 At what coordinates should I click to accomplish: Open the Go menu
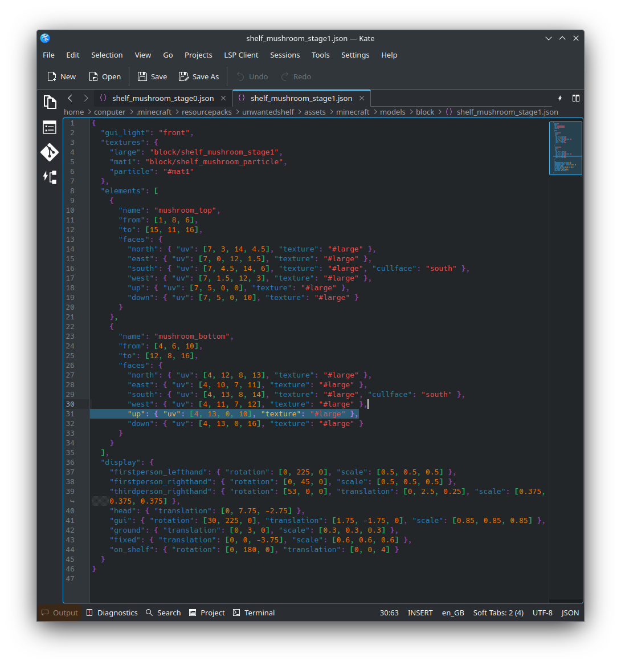pyautogui.click(x=167, y=55)
